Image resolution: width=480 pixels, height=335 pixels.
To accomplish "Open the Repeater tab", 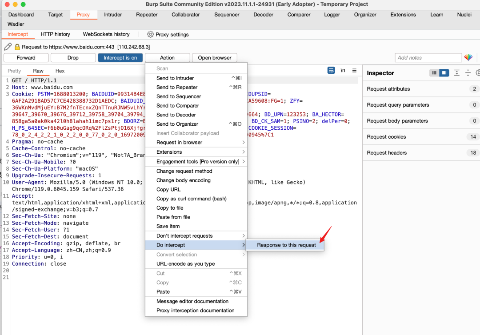I will click(x=147, y=15).
